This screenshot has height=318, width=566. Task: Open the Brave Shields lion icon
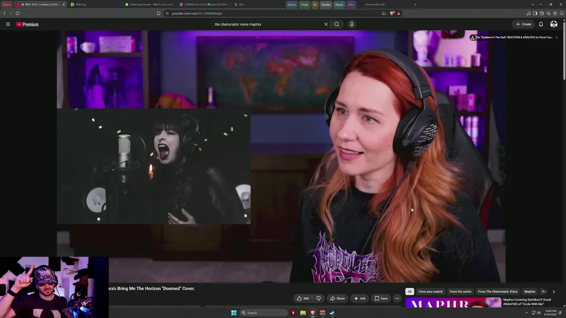pos(392,13)
